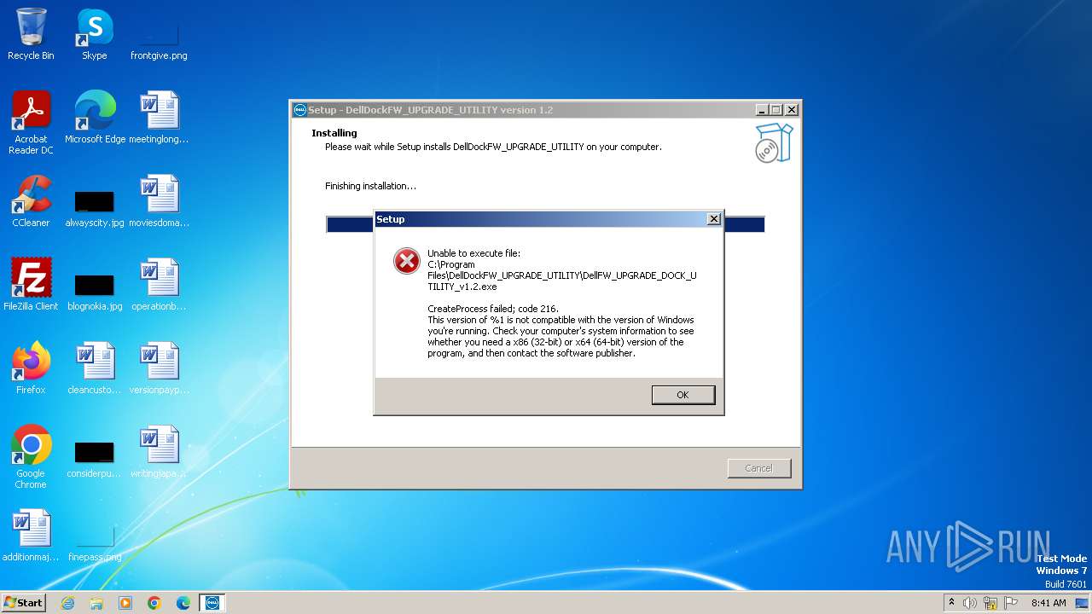
Task: Open Windows Explorer from taskbar
Action: (96, 603)
